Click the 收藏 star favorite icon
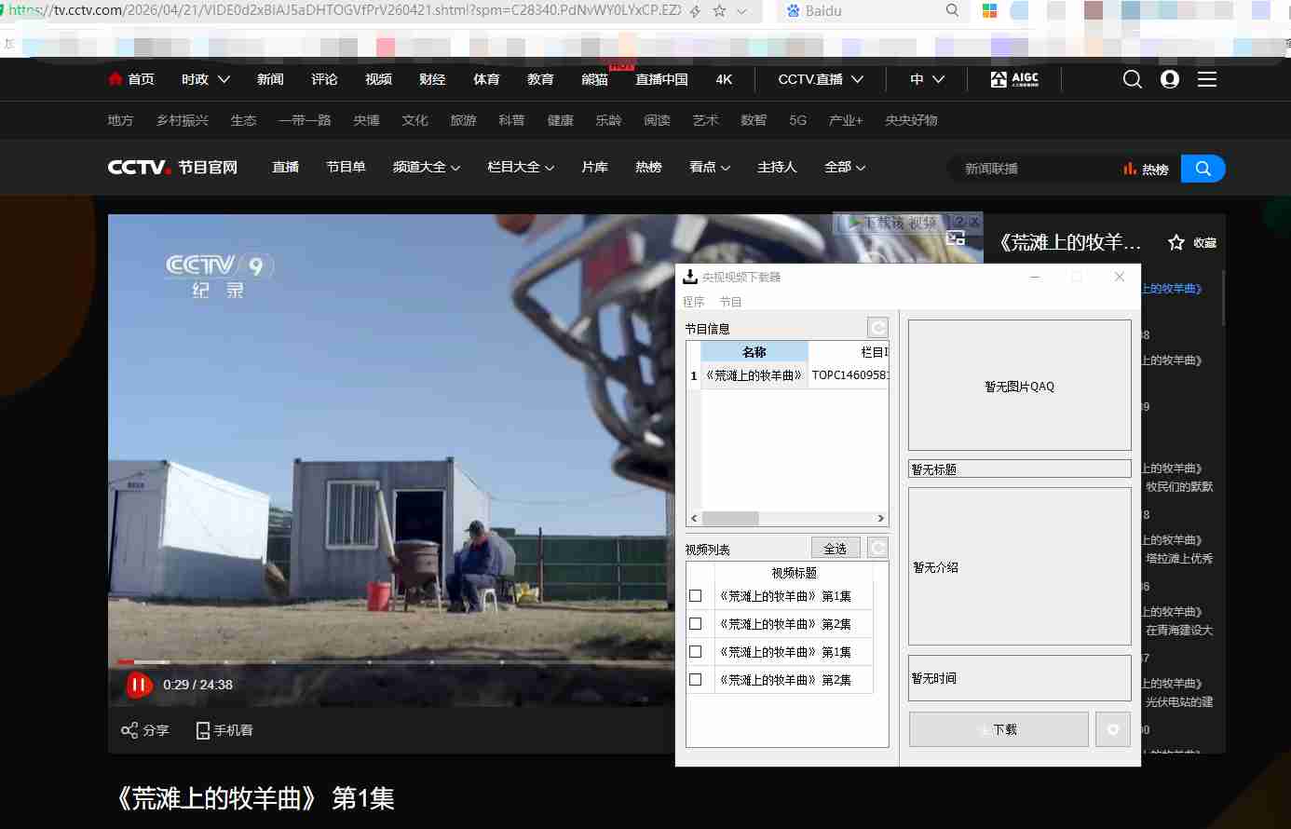The image size is (1291, 829). click(x=1176, y=242)
